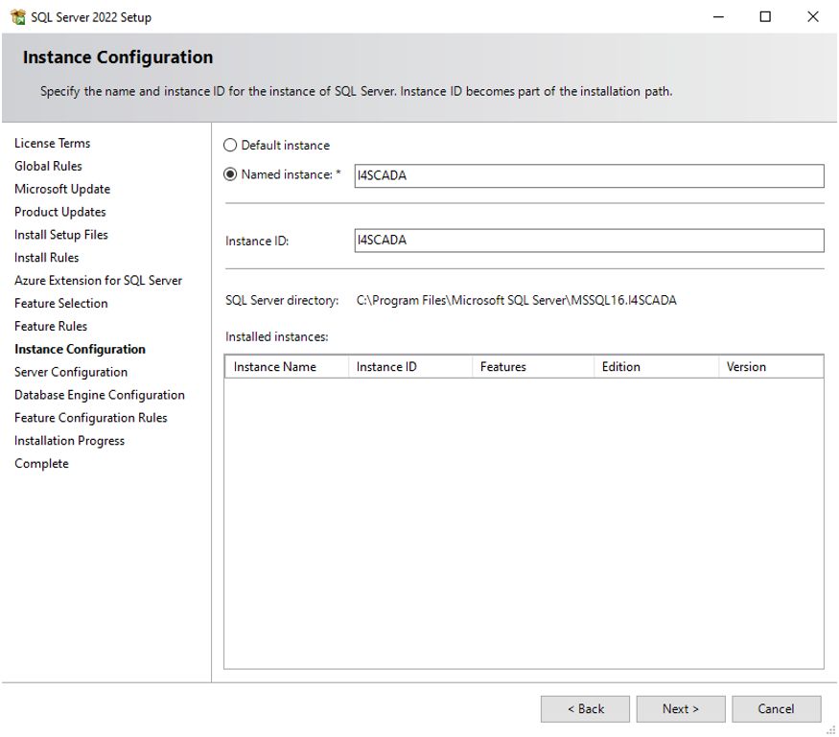The height and width of the screenshot is (737, 839).
Task: Click the Next button to proceed
Action: (681, 709)
